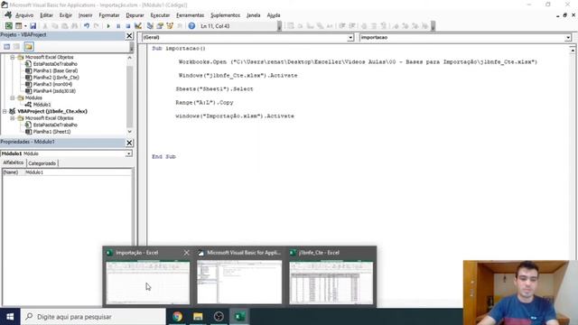Open VBA Help question mark icon
Viewport: 578px width, 325px height.
tap(191, 26)
